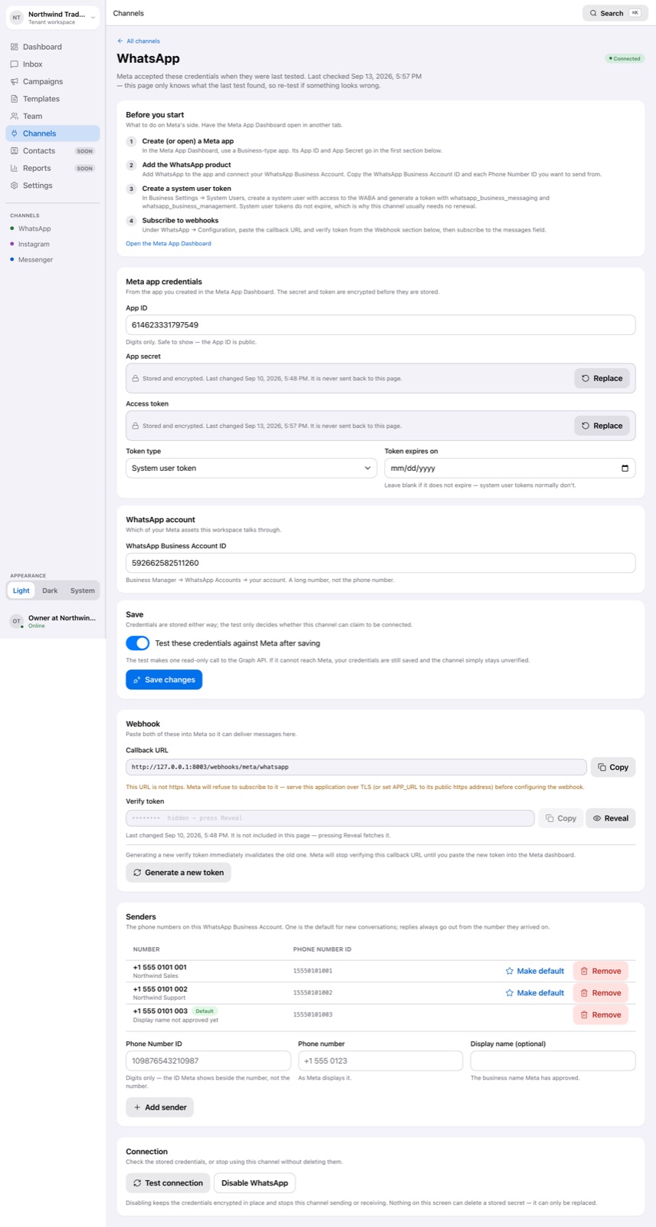Click the Display name (optional) field
656x1227 pixels.
[553, 1061]
